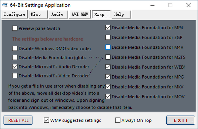Click the EXIT button
Screen dimensions: 198x129
(181, 120)
